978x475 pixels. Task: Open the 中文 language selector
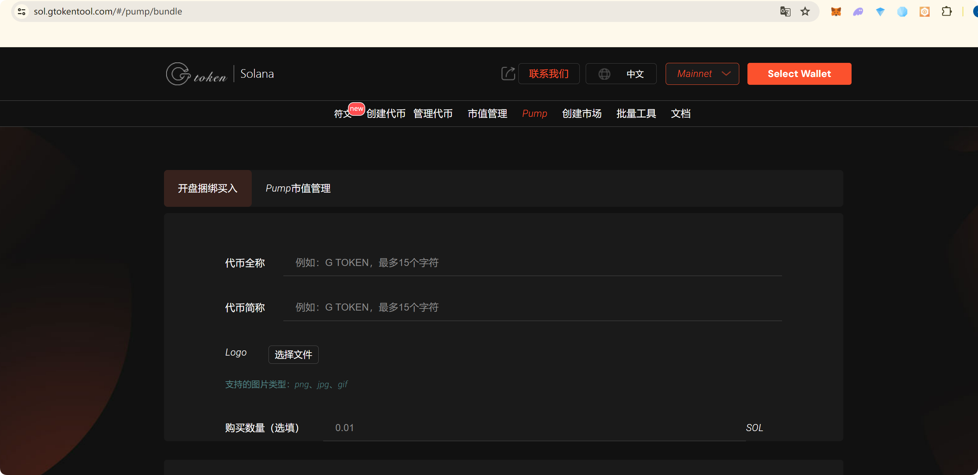click(x=621, y=74)
